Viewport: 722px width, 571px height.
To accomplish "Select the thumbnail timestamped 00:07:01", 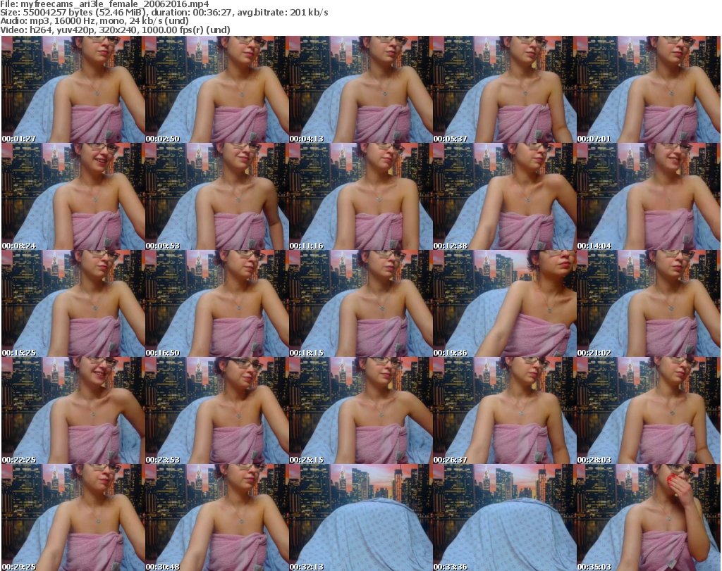I will 648,89.
